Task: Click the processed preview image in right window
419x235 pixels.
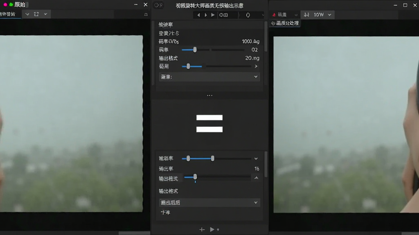Action: tap(346, 124)
